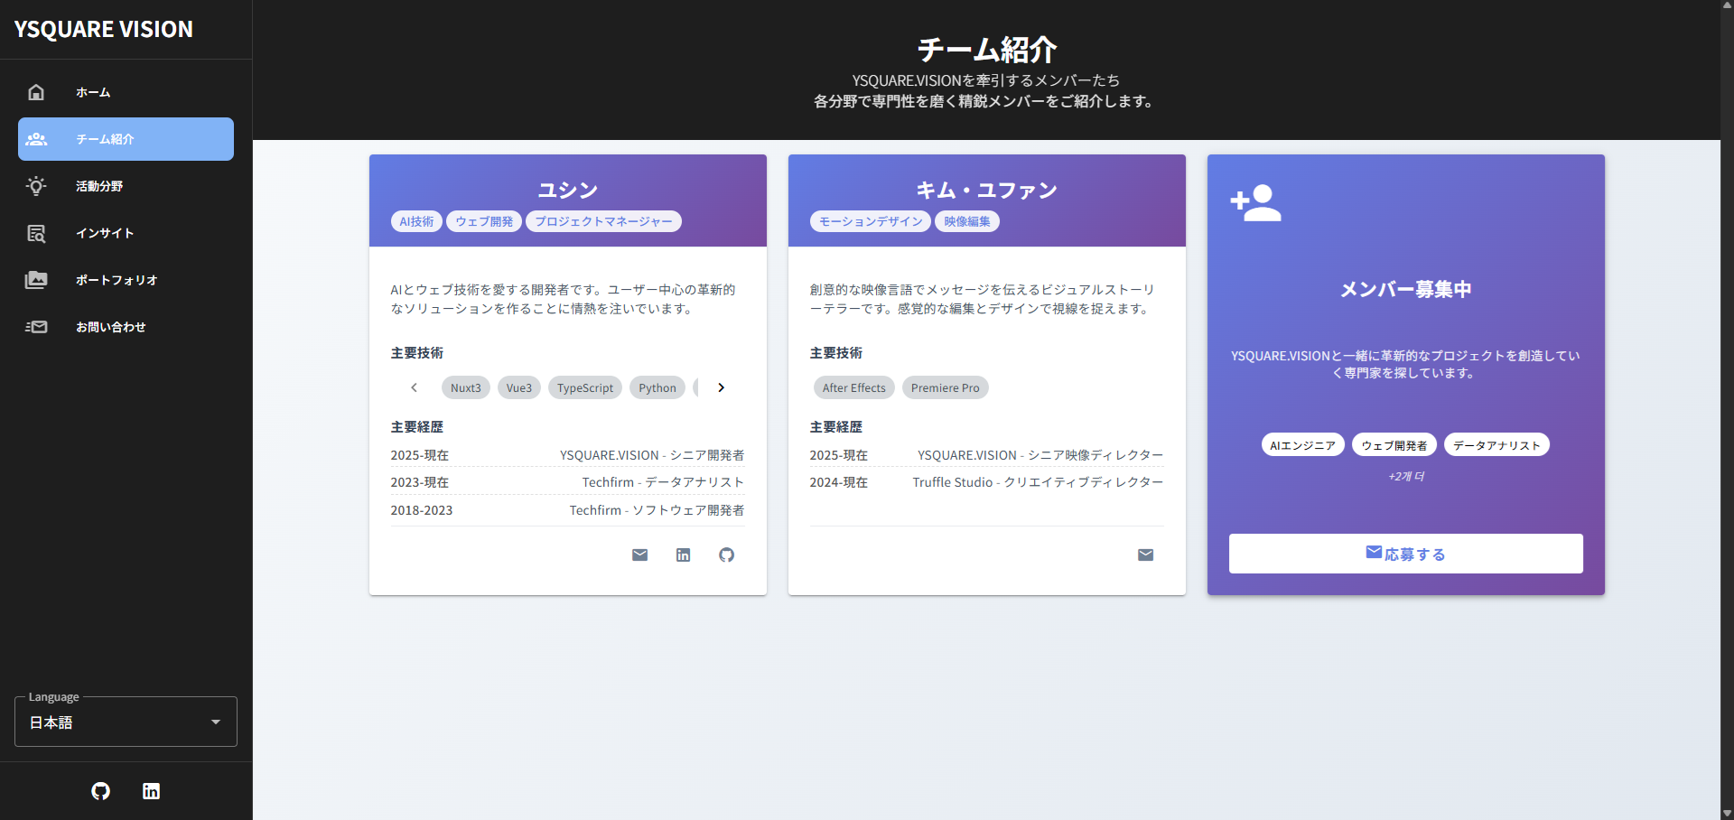The width and height of the screenshot is (1734, 820).
Task: Click career row YSQUARE.VISION - シニア開発者
Action: pos(568,455)
